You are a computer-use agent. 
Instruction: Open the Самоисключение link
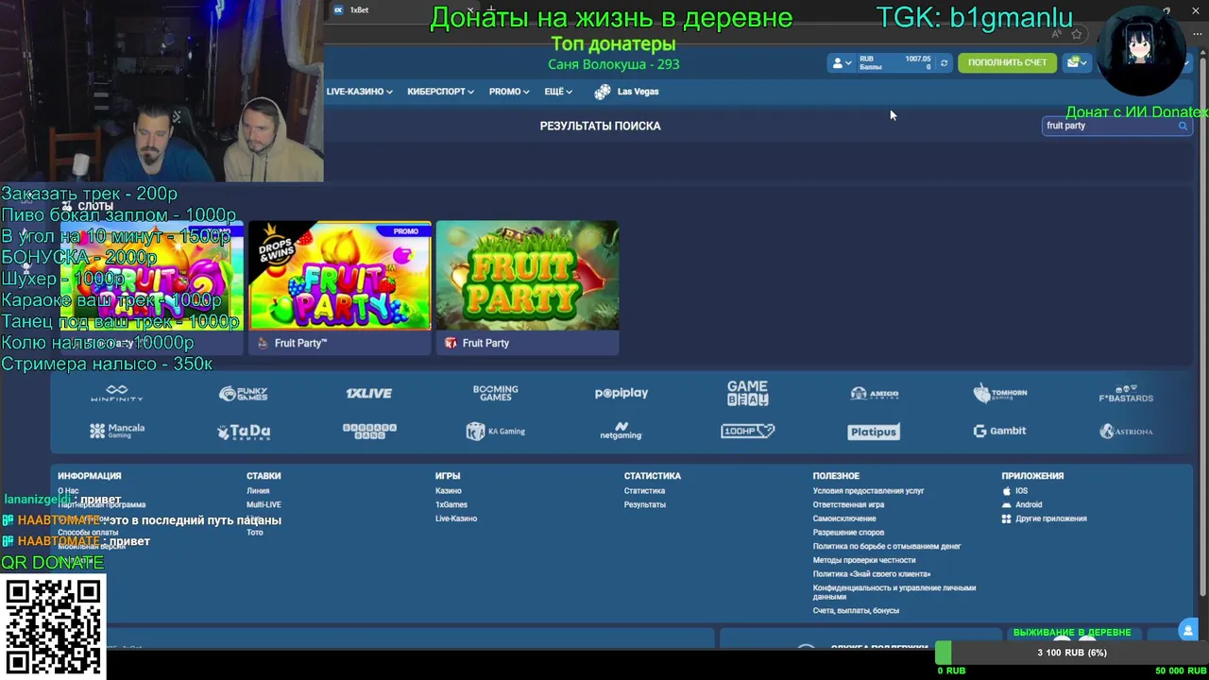(x=844, y=518)
